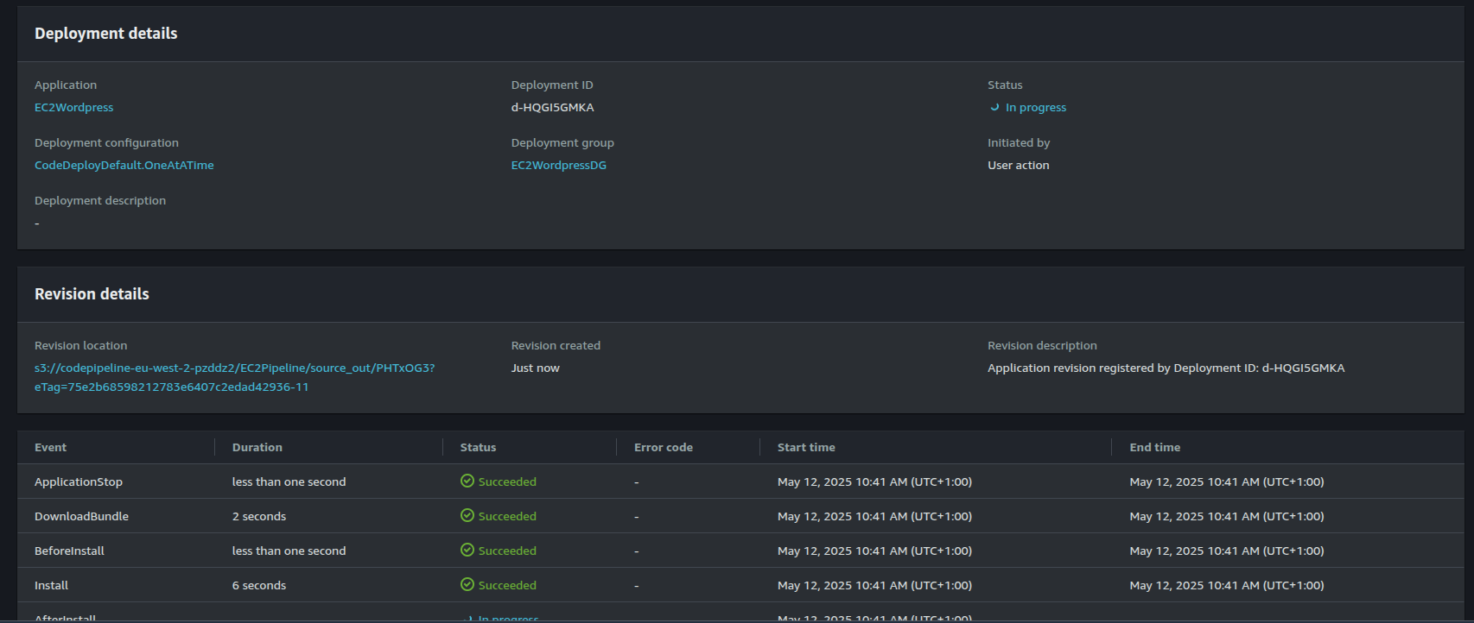The image size is (1474, 623).
Task: Click the 6 seconds duration cell
Action: click(x=258, y=586)
